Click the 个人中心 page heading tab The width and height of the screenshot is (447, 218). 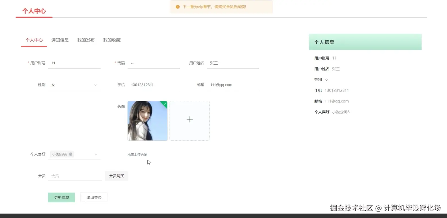[34, 40]
